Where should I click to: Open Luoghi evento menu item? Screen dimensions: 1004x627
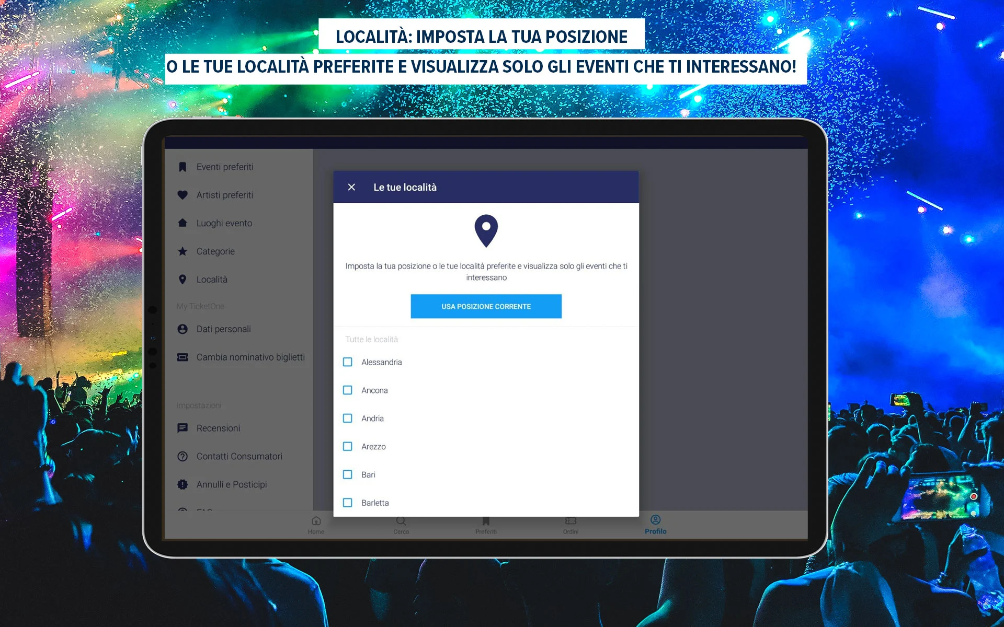pos(239,223)
